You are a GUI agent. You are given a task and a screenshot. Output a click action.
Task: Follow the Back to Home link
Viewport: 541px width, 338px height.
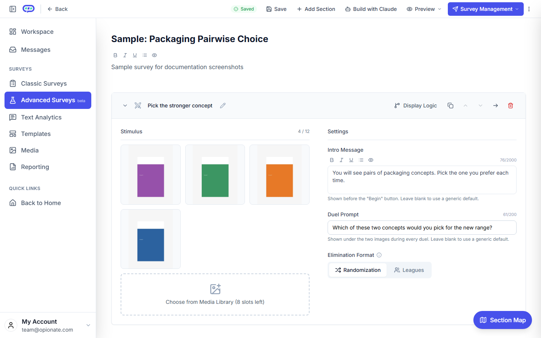(48, 203)
